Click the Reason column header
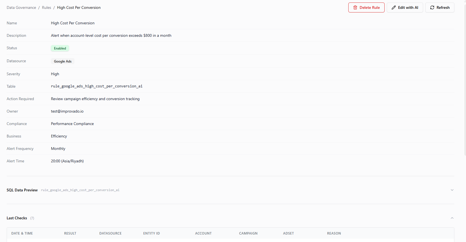The image size is (466, 242). 334,233
